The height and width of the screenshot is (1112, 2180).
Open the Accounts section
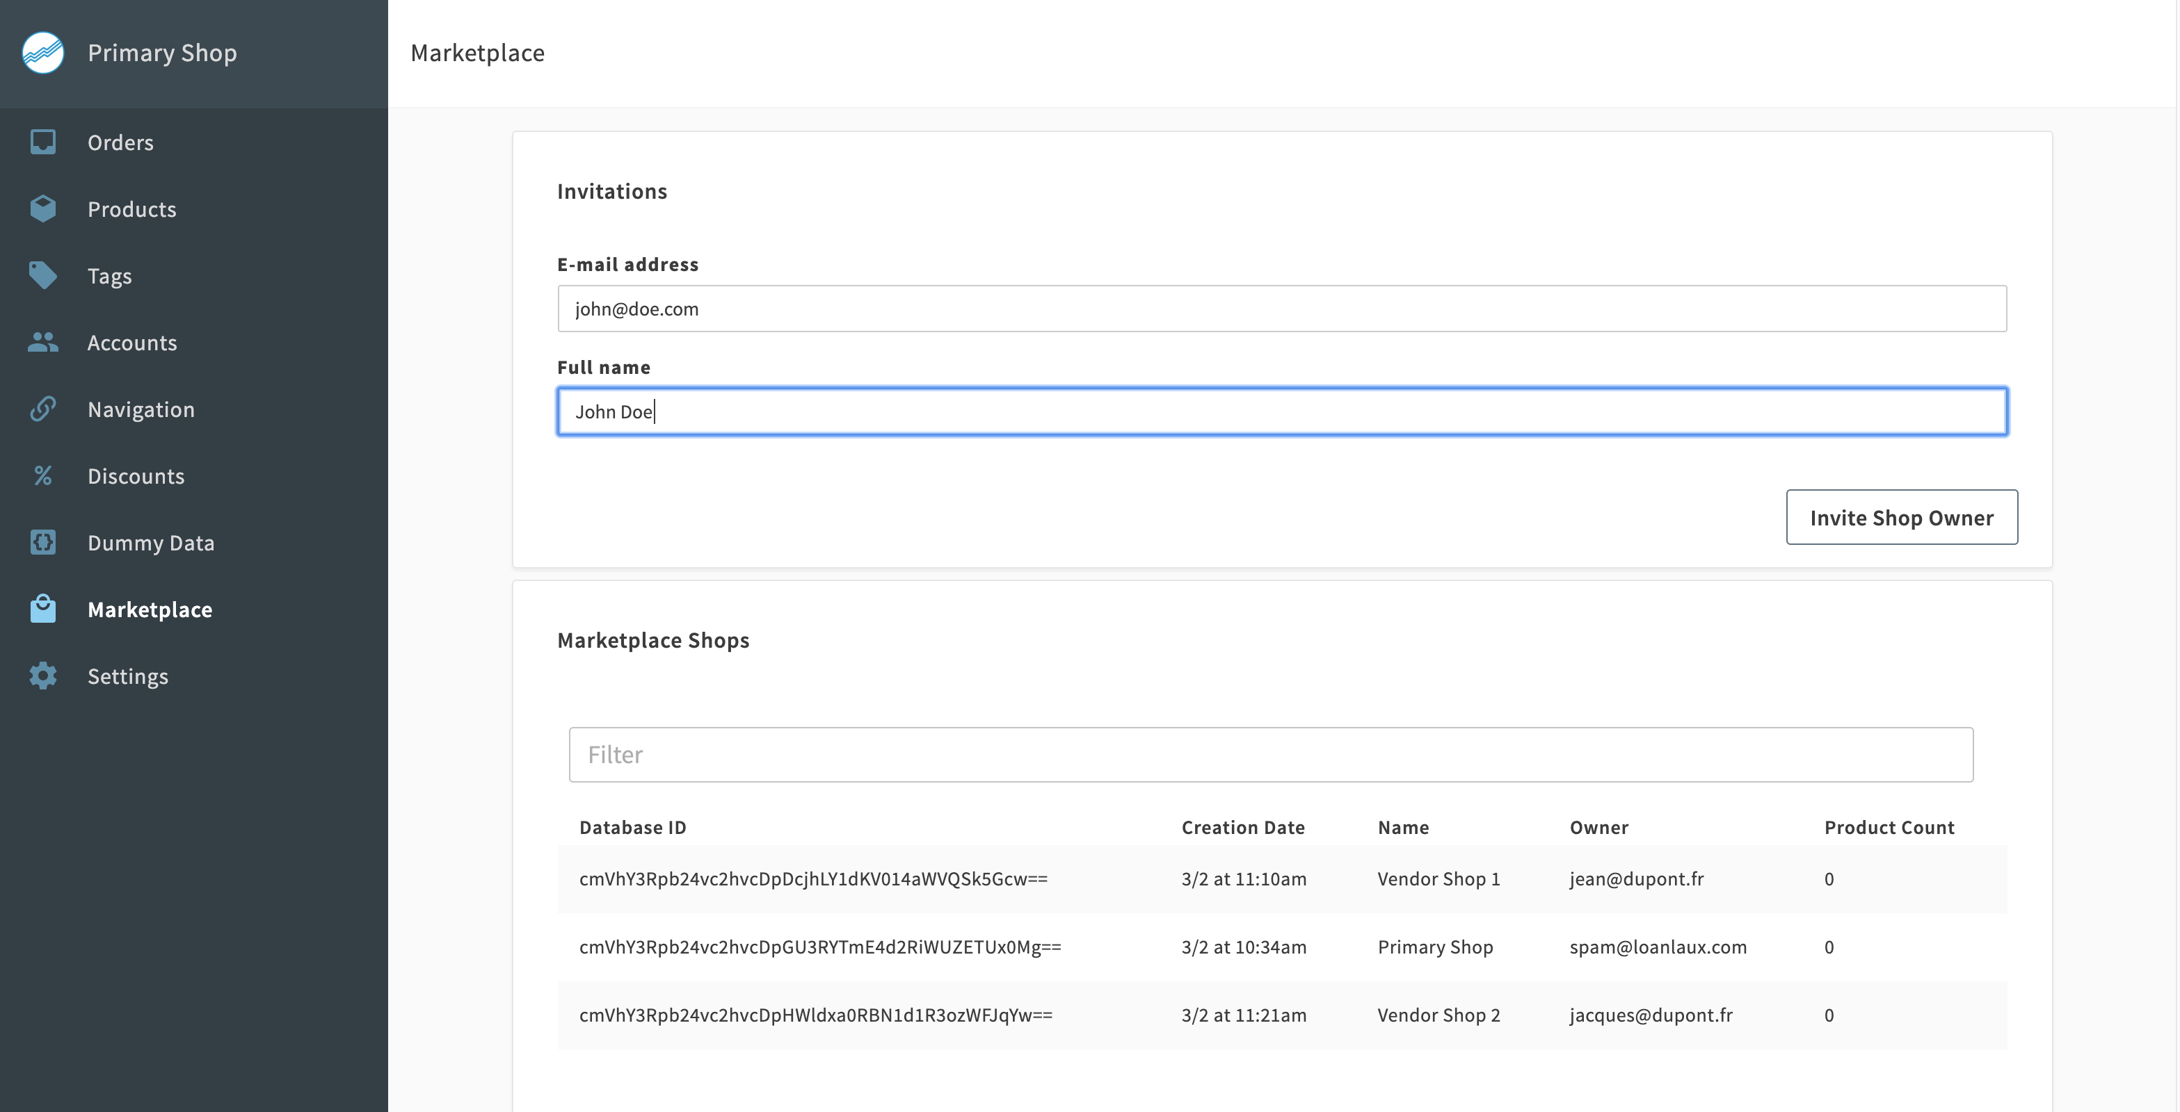[132, 343]
